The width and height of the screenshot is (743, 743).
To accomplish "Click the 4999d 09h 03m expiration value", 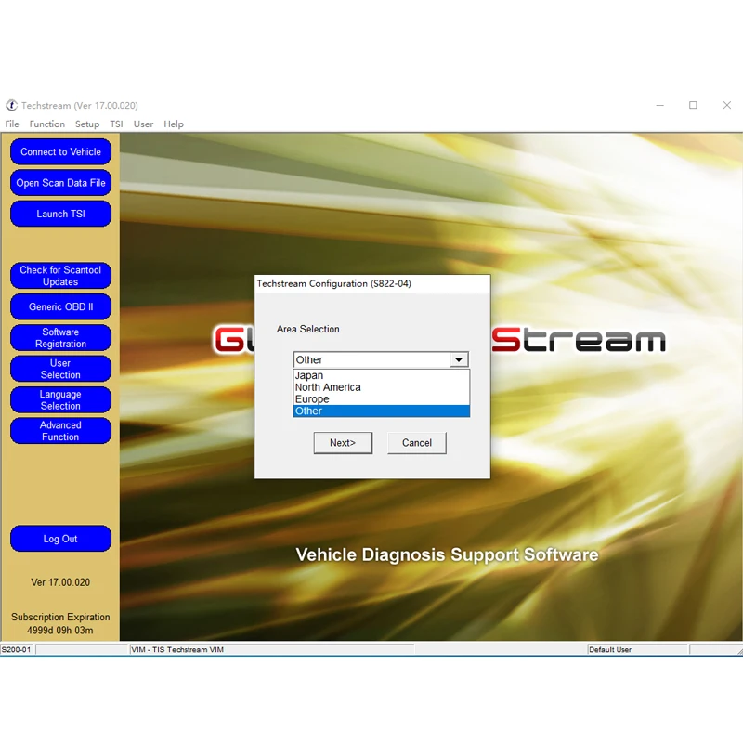I will coord(60,631).
